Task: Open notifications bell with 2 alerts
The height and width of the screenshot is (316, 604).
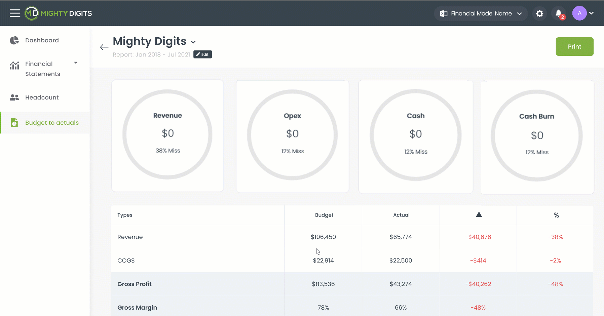Action: pyautogui.click(x=559, y=14)
